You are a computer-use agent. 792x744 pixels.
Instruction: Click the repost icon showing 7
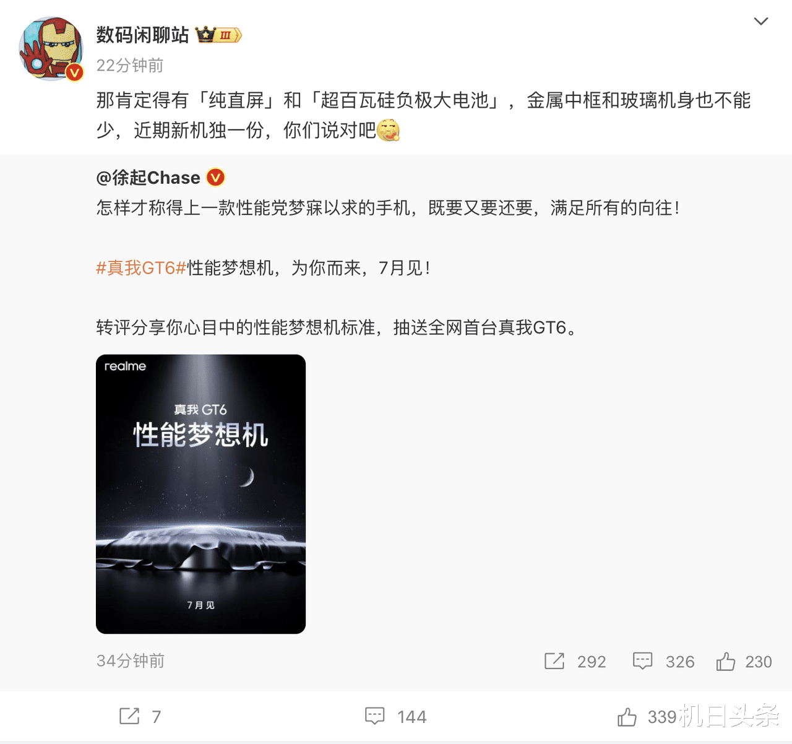pyautogui.click(x=140, y=717)
